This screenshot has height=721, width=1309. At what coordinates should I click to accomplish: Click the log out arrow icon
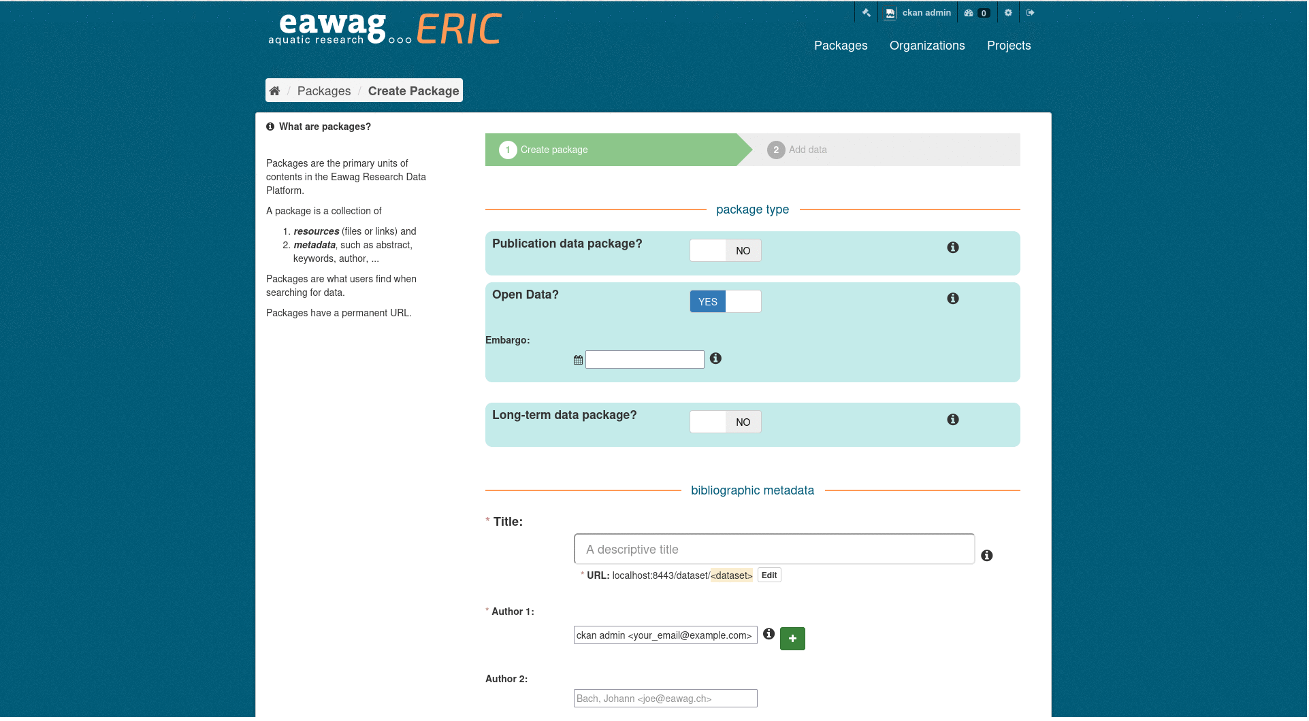(1031, 13)
